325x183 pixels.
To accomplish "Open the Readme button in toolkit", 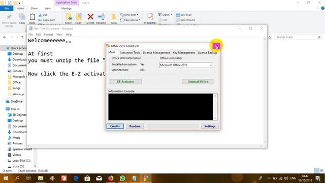I will 135,126.
